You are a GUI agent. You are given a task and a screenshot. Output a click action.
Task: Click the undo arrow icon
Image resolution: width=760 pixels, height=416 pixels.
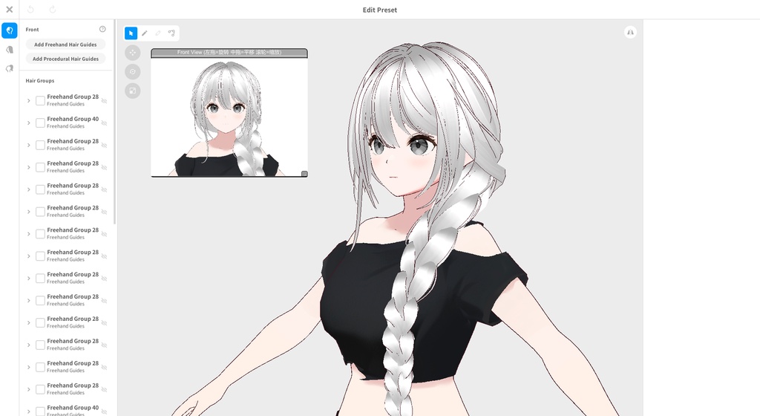[30, 9]
